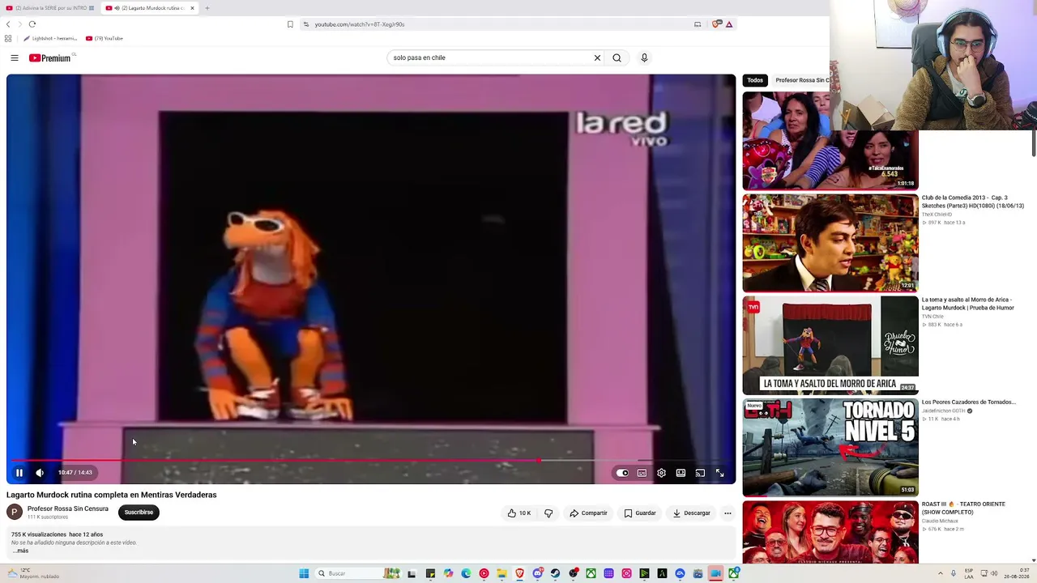
Task: Switch to theater mode
Action: [x=681, y=473]
